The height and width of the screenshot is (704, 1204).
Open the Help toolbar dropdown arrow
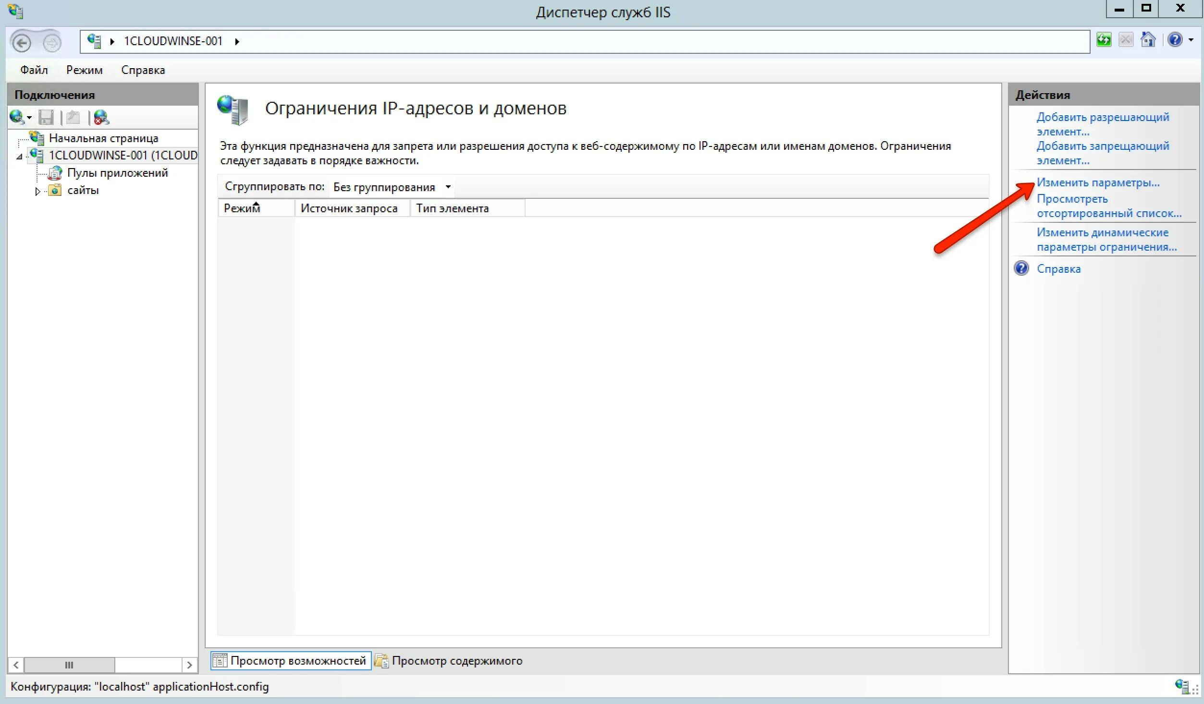pyautogui.click(x=1191, y=40)
